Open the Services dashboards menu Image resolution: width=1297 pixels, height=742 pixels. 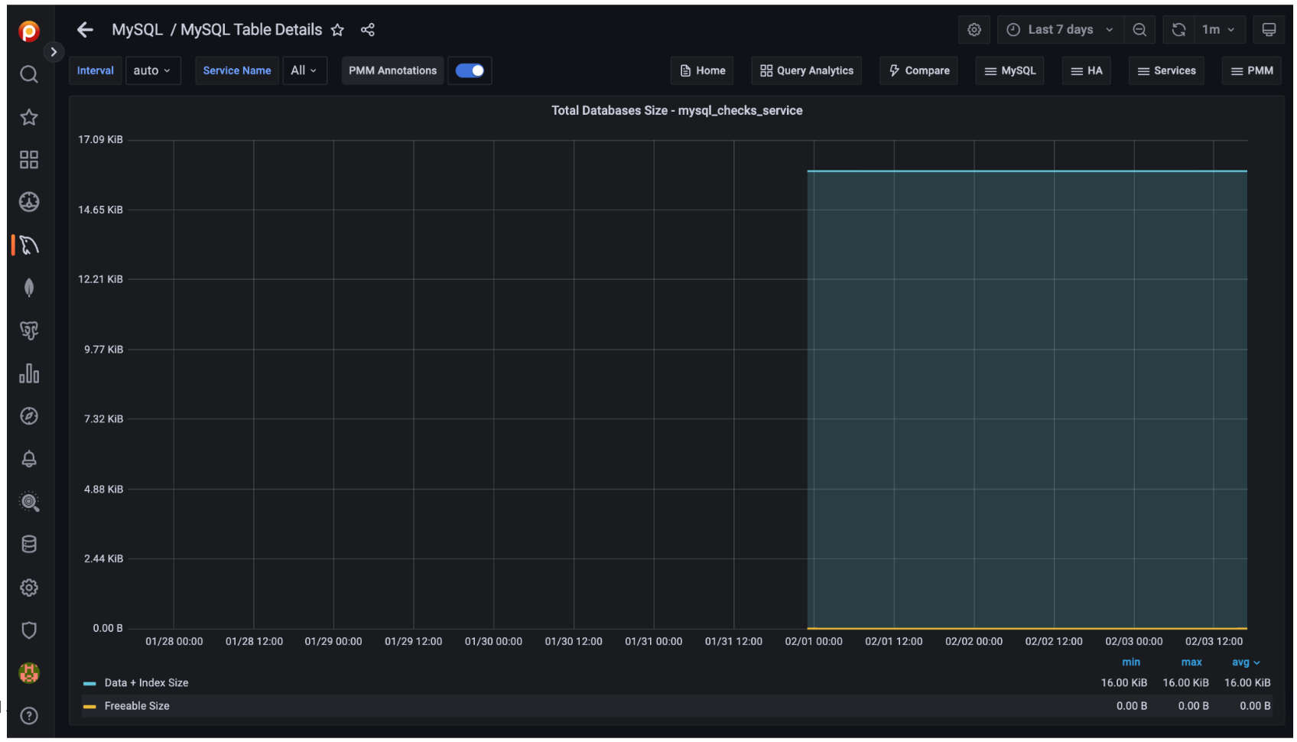(1166, 70)
